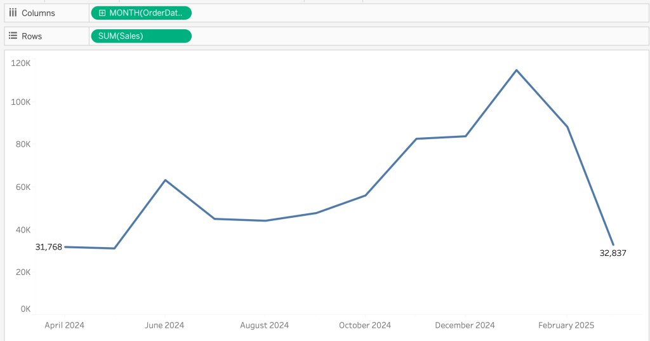This screenshot has width=650, height=341.
Task: Click the April 2024 axis label
Action: (x=64, y=325)
